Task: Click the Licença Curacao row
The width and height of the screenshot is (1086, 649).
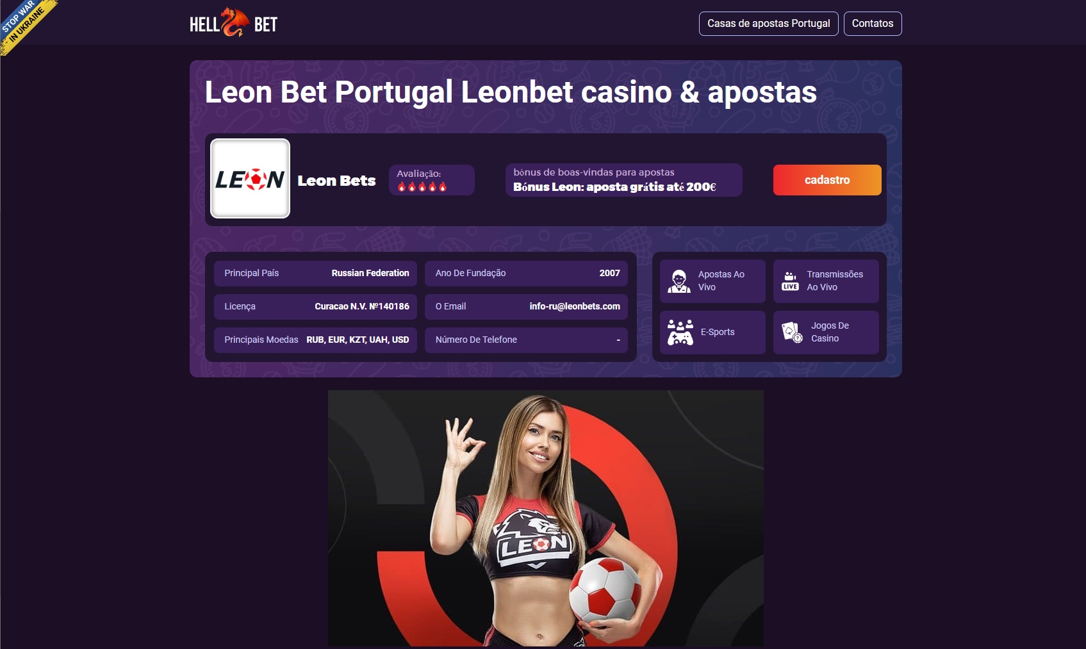Action: [x=316, y=307]
